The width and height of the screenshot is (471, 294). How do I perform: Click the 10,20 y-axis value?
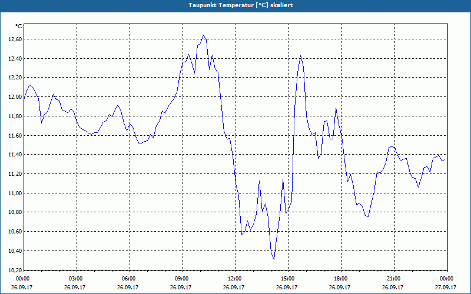[x=15, y=270]
